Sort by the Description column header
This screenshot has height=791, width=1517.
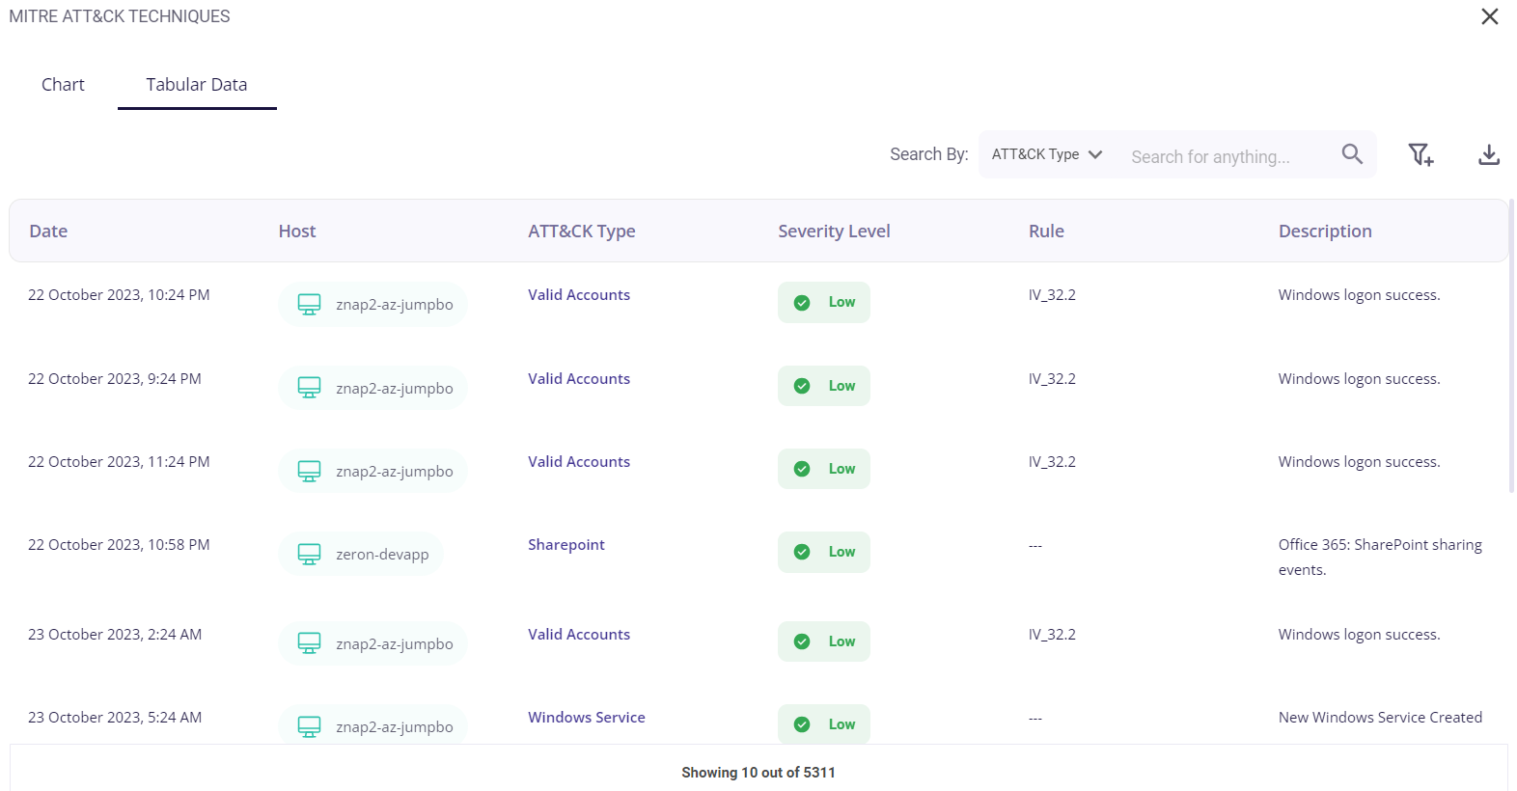coord(1325,232)
